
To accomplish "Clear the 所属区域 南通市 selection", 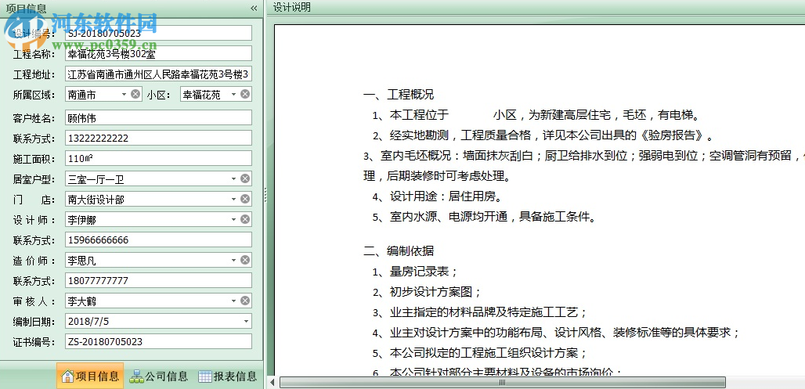I will click(x=135, y=94).
